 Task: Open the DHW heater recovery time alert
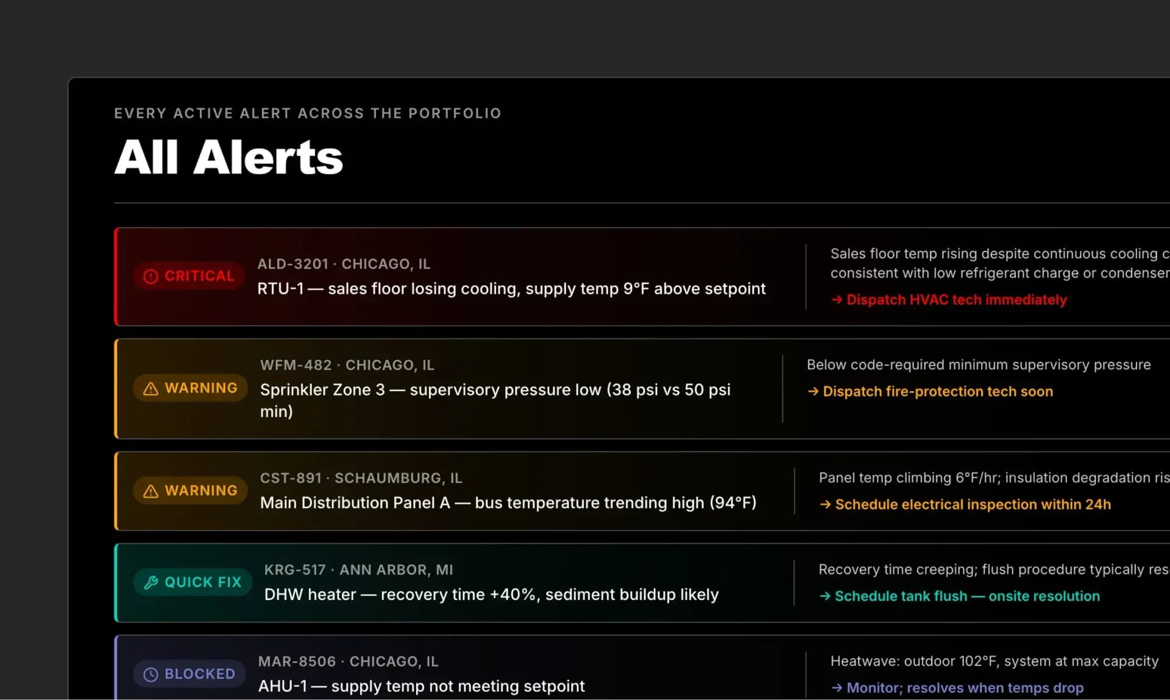492,595
